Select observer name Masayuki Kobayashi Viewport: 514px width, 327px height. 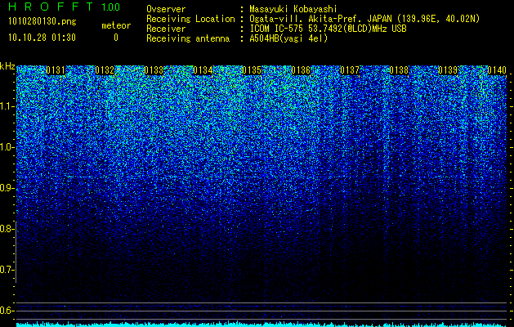[293, 9]
